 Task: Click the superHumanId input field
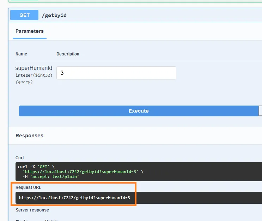coord(116,73)
